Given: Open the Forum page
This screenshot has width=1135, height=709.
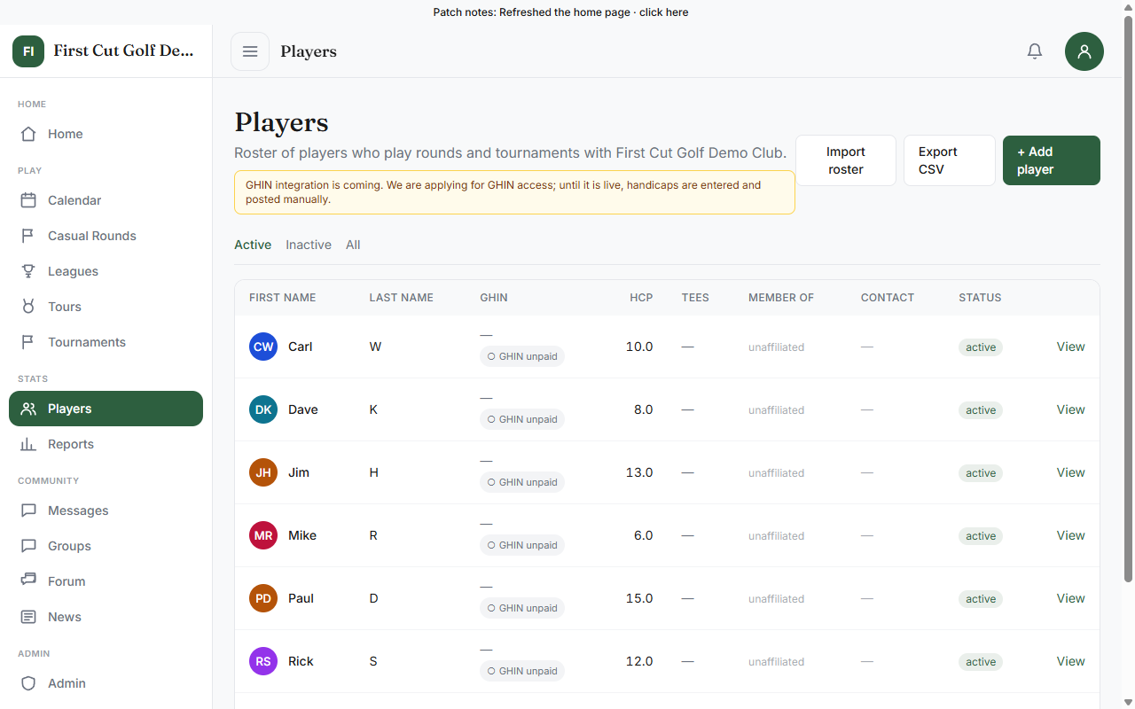Looking at the screenshot, I should pos(106,581).
